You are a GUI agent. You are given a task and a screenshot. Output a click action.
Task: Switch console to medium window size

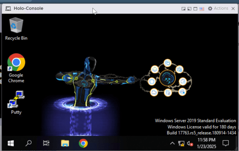[x=189, y=9]
